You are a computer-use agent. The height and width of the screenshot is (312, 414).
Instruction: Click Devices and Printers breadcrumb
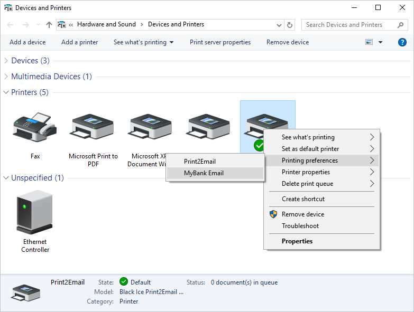tap(176, 24)
